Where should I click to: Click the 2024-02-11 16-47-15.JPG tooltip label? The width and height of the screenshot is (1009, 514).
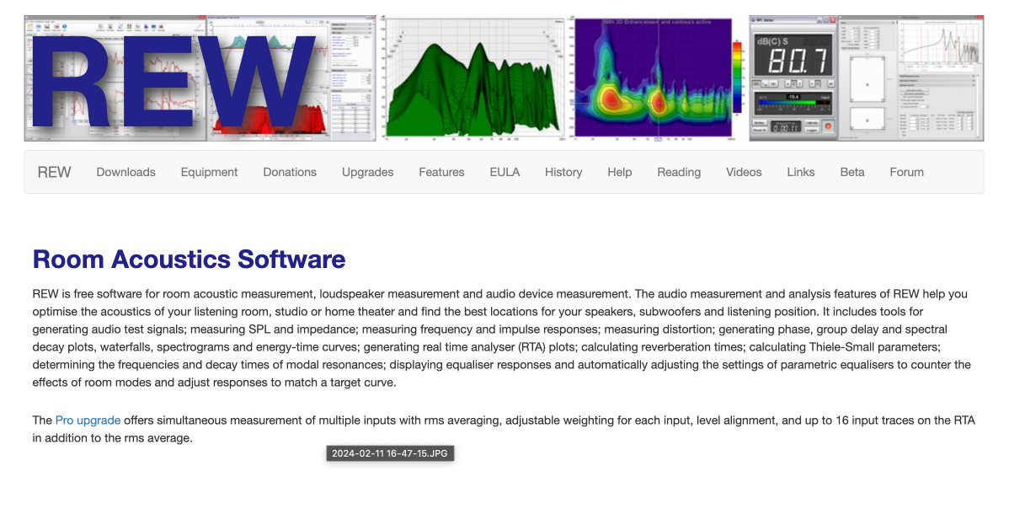tap(390, 453)
